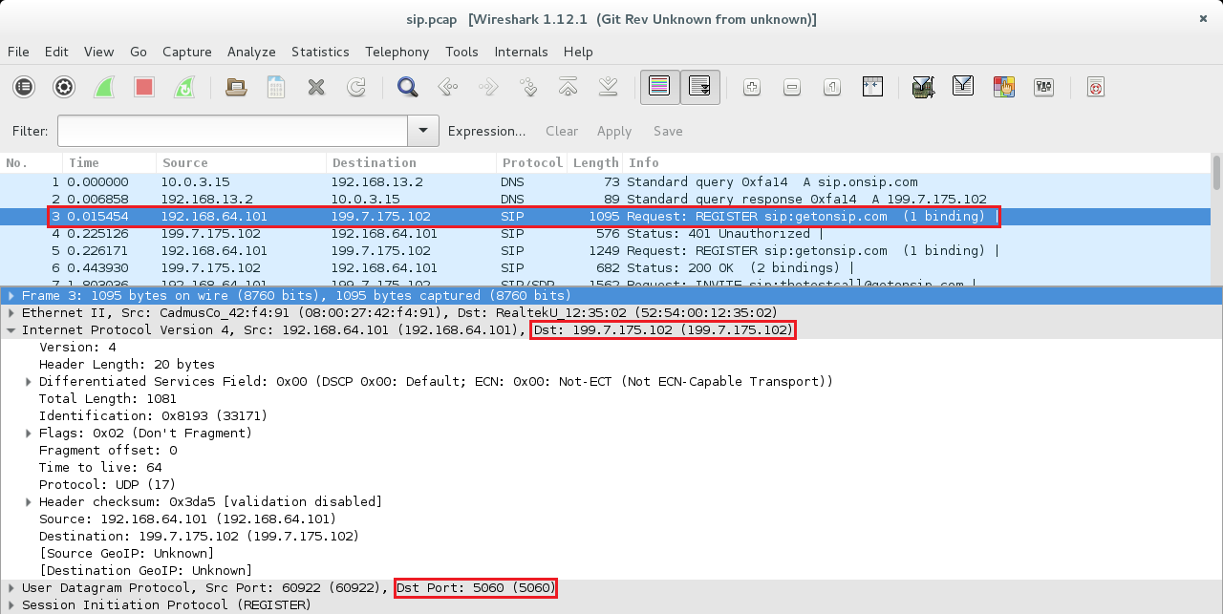Image resolution: width=1223 pixels, height=614 pixels.
Task: Toggle packet list colorization
Action: click(x=659, y=87)
